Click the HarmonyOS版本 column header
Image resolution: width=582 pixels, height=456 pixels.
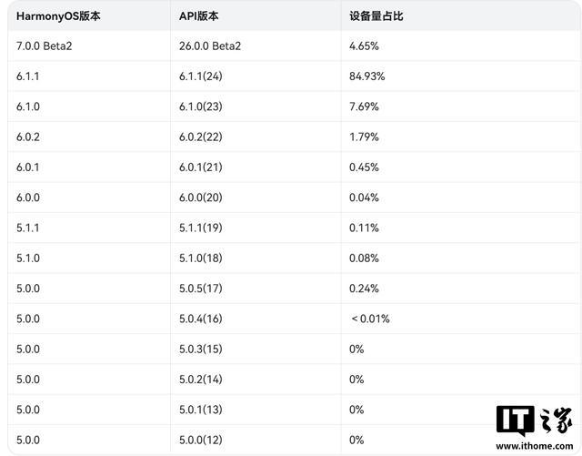58,16
